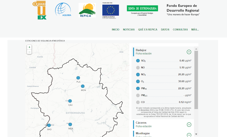Expand the Monfrague station panel
Image resolution: width=227 pixels, height=137 pixels.
189,135
